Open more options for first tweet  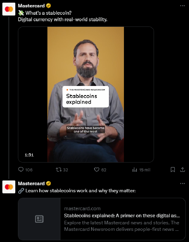183,6
